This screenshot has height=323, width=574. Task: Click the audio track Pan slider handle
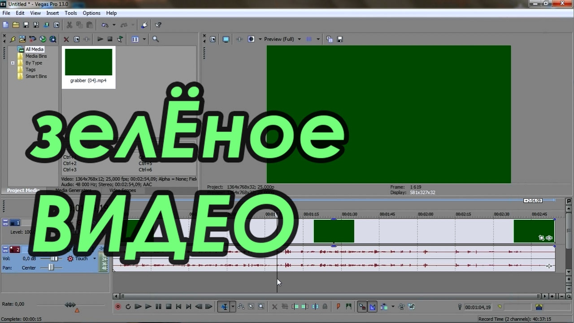coord(51,267)
